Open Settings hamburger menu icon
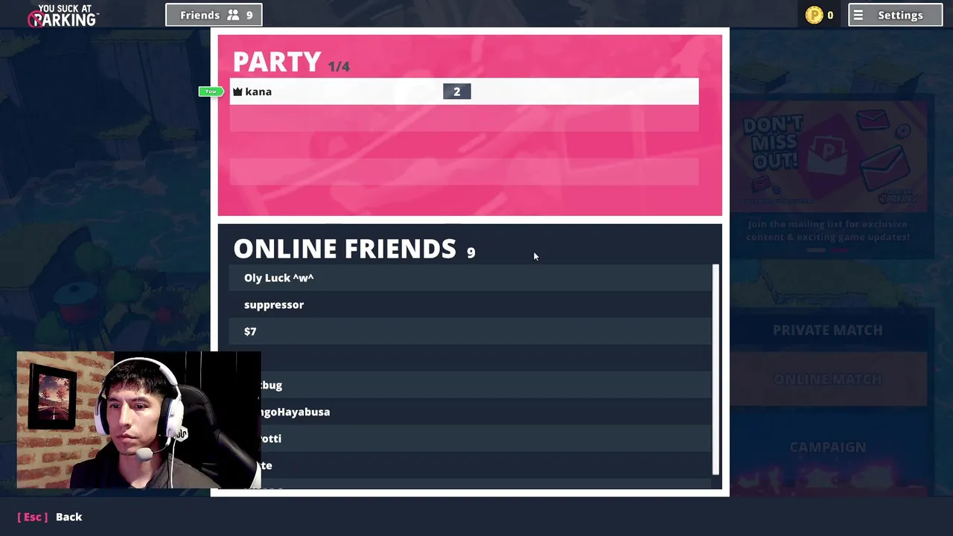This screenshot has width=953, height=536. (x=858, y=15)
